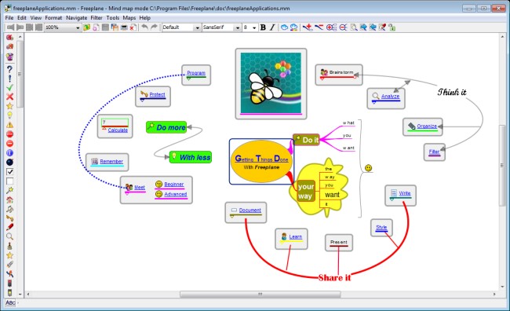Viewport: 510px width, 311px height.
Task: Add the music notes icon
Action: pyautogui.click(x=9, y=209)
